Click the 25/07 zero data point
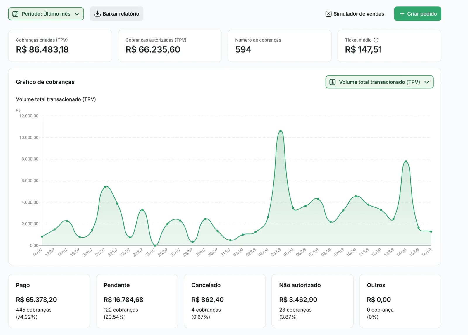Screen dimensions: 468x335 (155, 245)
